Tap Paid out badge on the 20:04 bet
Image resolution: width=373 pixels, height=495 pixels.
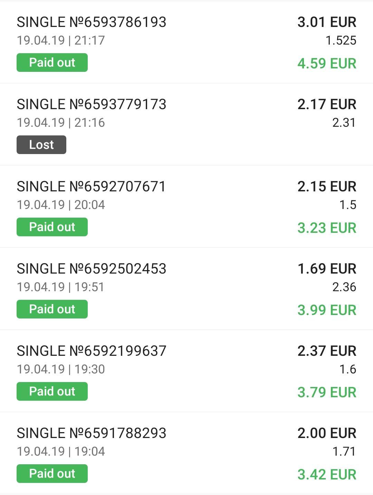point(52,227)
